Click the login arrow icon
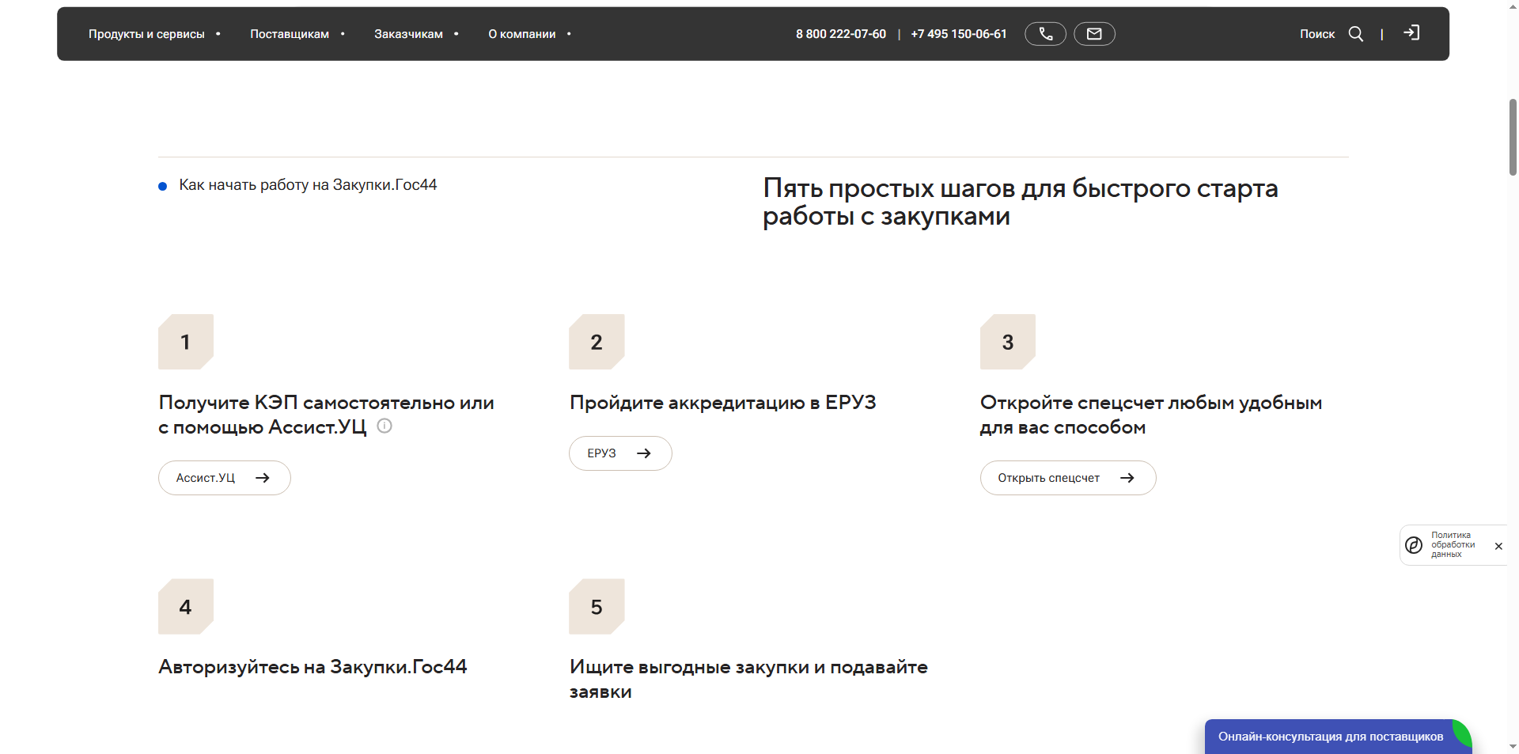The image size is (1519, 754). pyautogui.click(x=1411, y=33)
